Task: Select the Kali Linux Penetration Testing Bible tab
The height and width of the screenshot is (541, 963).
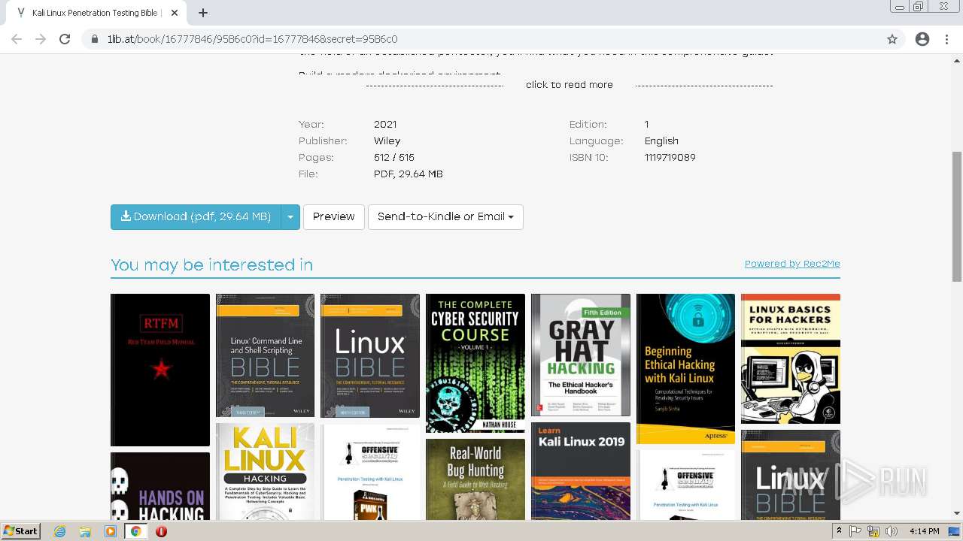Action: 94,13
